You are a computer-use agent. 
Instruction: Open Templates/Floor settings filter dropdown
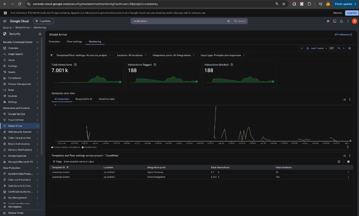84,55
